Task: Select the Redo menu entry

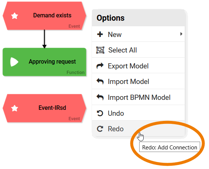Action: pos(138,128)
